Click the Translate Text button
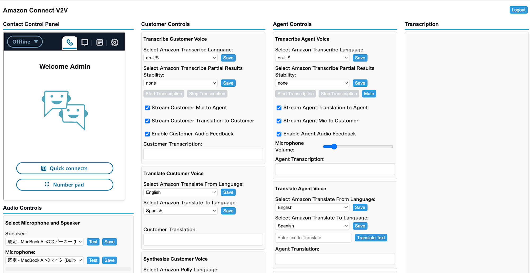 371,238
